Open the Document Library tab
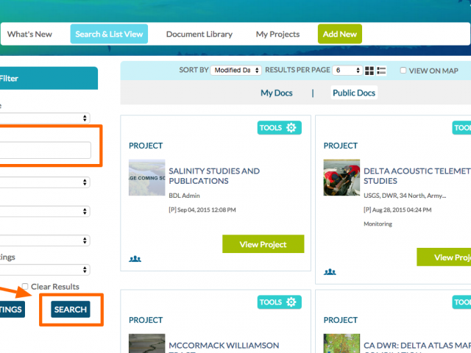Viewport: 471px width, 353px height. pyautogui.click(x=199, y=34)
